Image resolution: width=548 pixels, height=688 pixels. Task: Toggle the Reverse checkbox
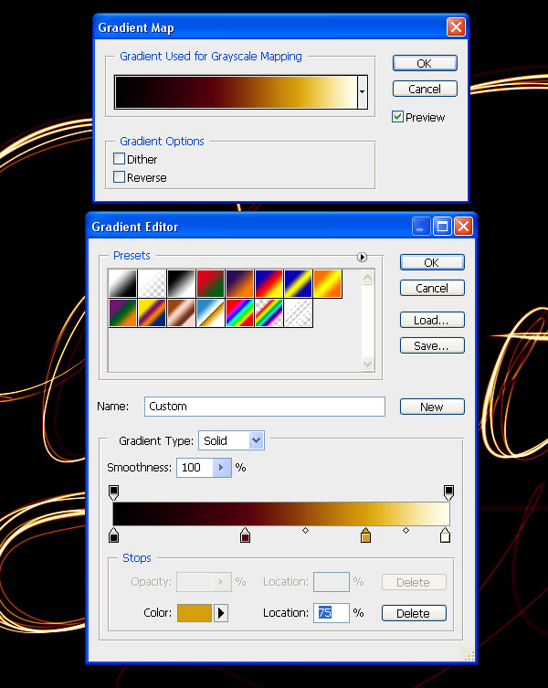click(x=119, y=177)
